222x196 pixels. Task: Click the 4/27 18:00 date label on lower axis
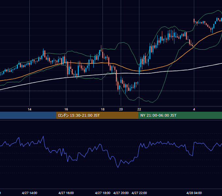coord(103,193)
